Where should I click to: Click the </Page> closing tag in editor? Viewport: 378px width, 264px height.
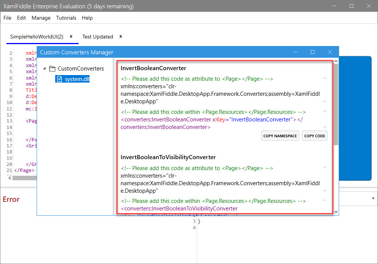[24, 170]
